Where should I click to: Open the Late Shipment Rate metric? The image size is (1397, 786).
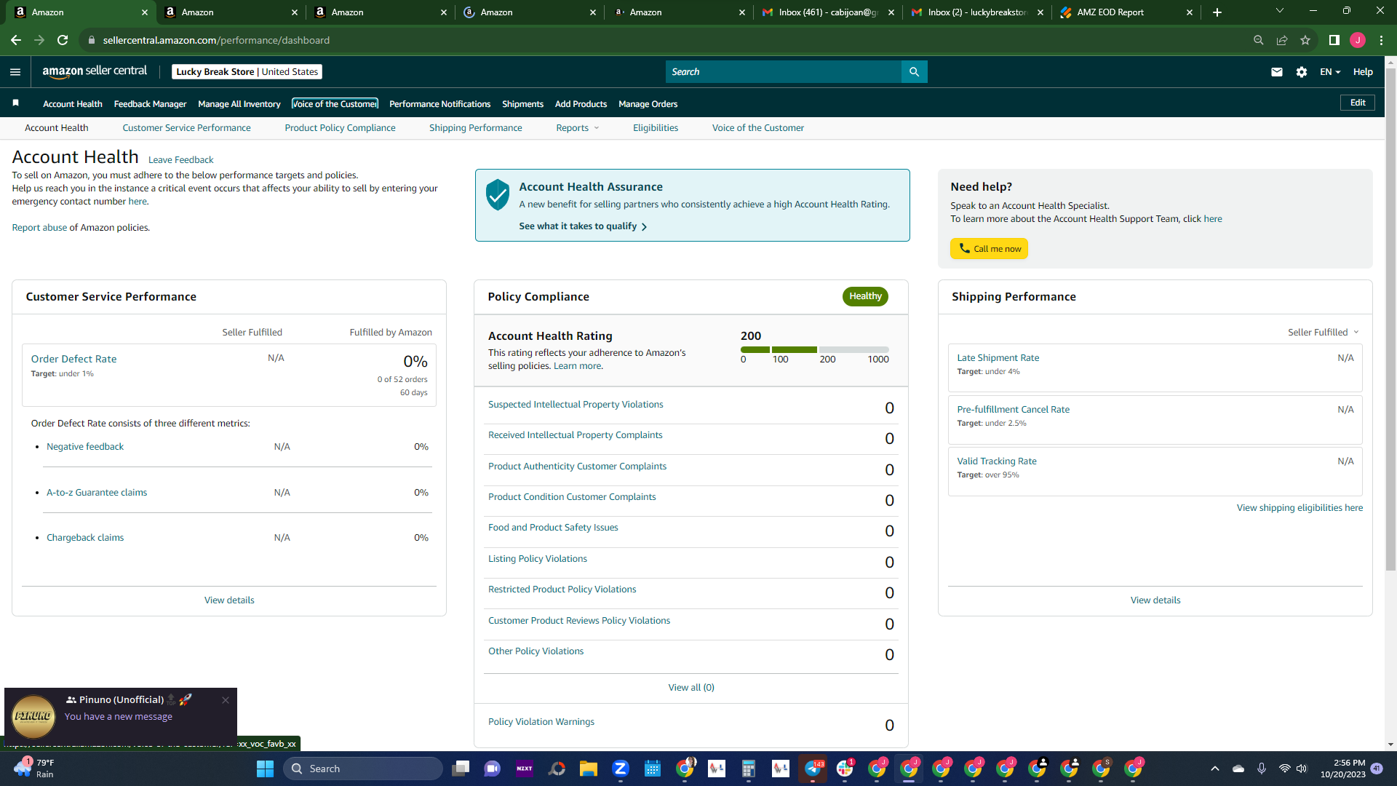coord(998,358)
